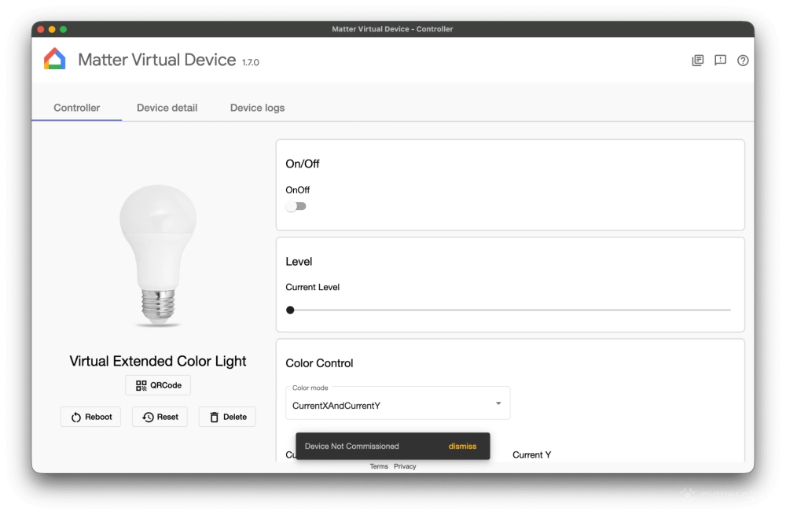The image size is (786, 515).
Task: Open the Privacy link
Action: tap(405, 466)
